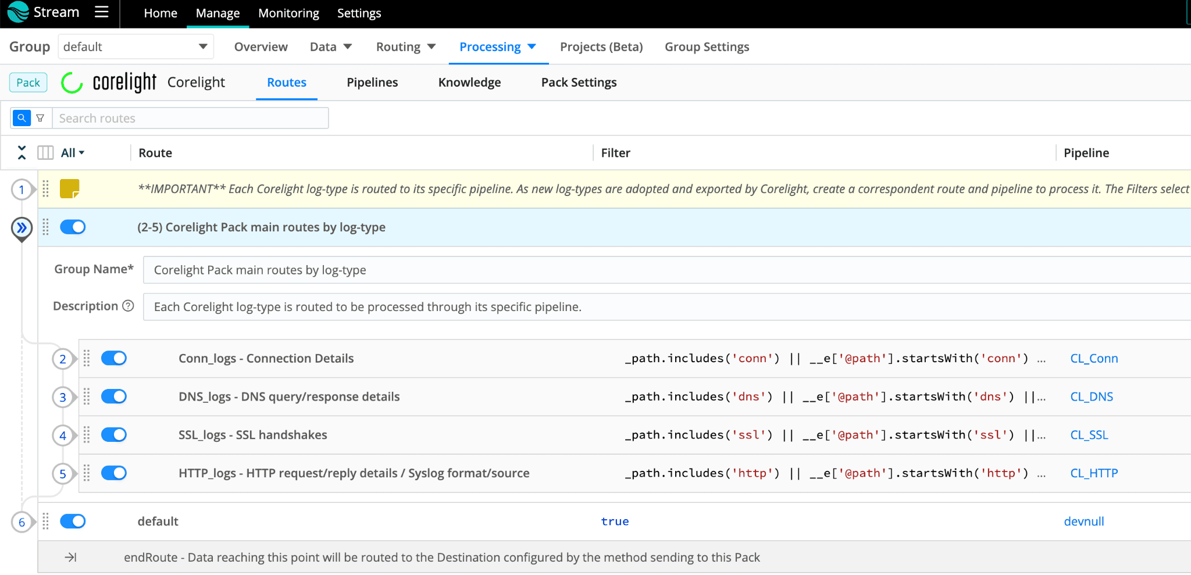Image resolution: width=1191 pixels, height=575 pixels.
Task: Open the Group default dropdown
Action: tap(135, 47)
